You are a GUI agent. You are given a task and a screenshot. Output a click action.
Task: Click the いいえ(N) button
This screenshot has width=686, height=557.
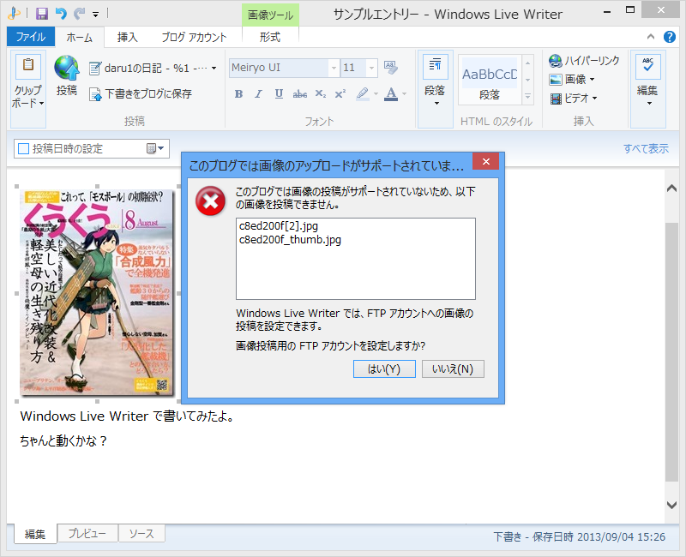point(453,369)
